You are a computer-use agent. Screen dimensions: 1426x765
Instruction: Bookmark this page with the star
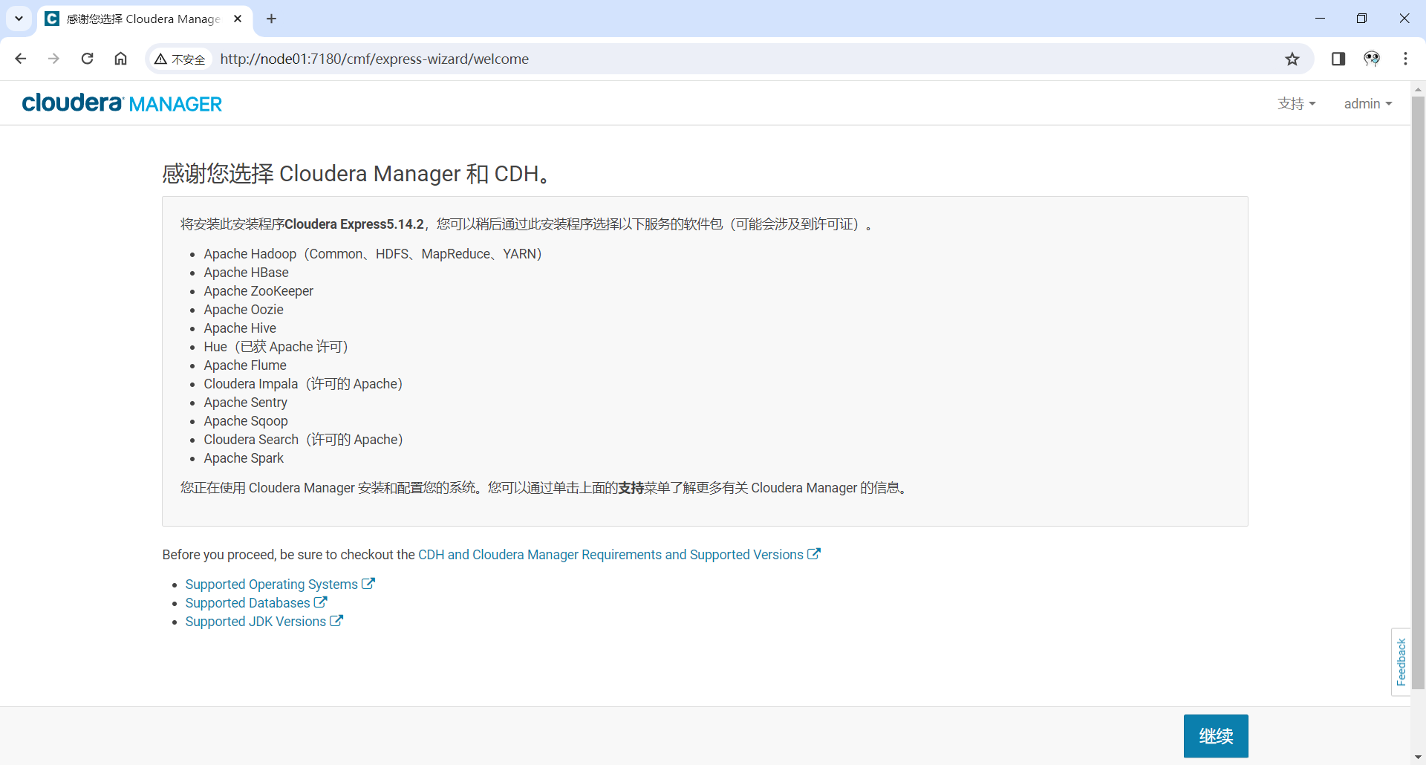coord(1292,59)
